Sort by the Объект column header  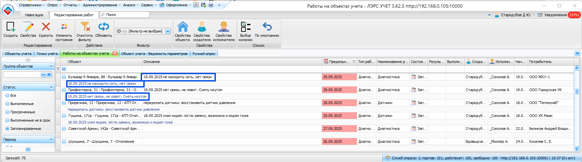point(104,62)
